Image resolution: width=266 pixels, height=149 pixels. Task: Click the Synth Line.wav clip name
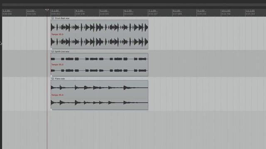[x=62, y=51]
